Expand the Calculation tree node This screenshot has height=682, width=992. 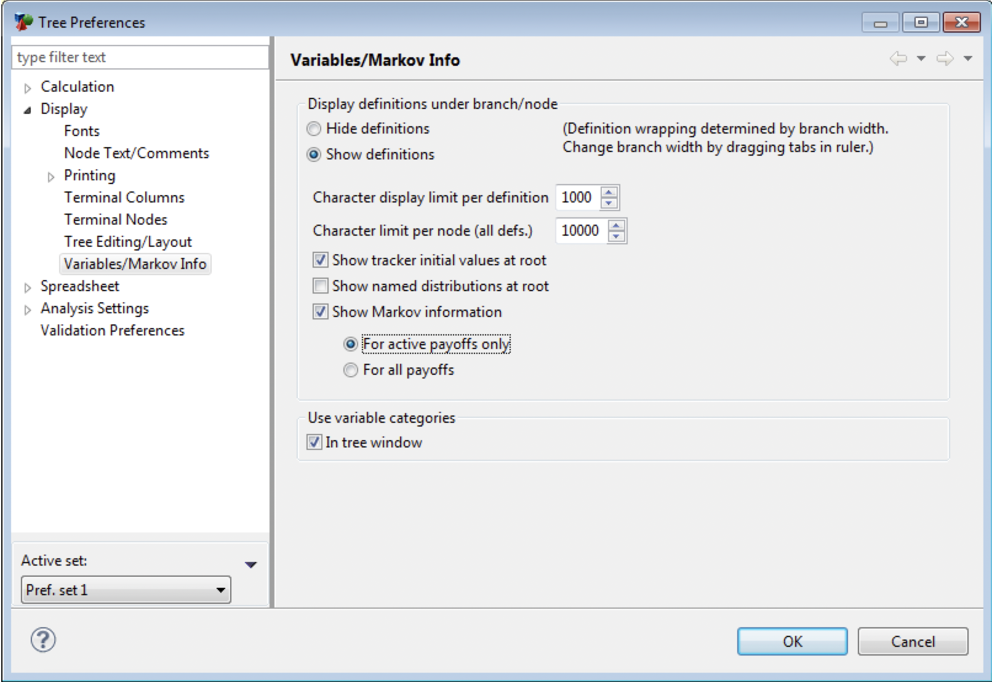click(28, 88)
